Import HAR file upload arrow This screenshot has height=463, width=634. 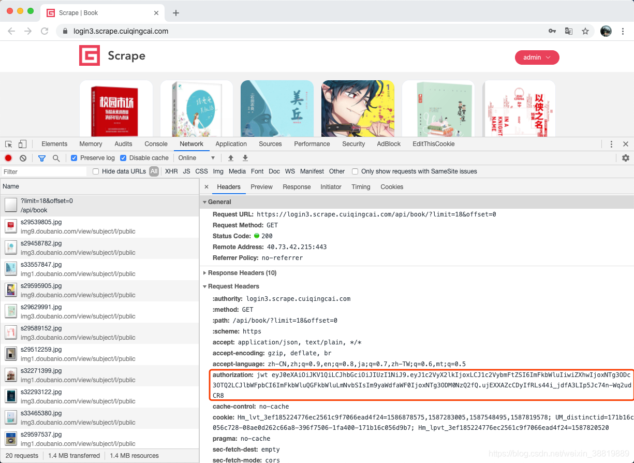click(x=231, y=158)
